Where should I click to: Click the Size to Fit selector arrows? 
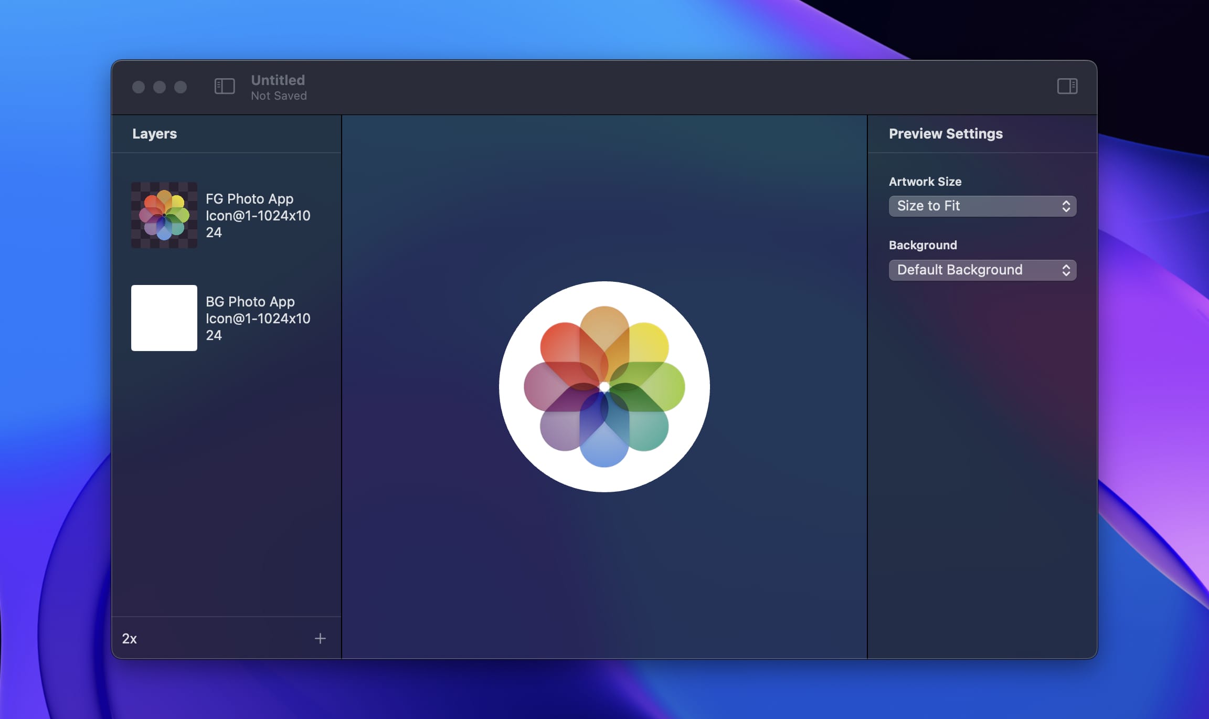point(1066,206)
